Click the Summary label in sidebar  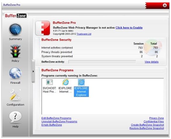15,39
